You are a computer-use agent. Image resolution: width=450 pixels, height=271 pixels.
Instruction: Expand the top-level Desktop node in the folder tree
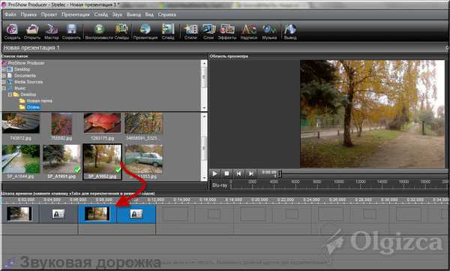click(4, 69)
